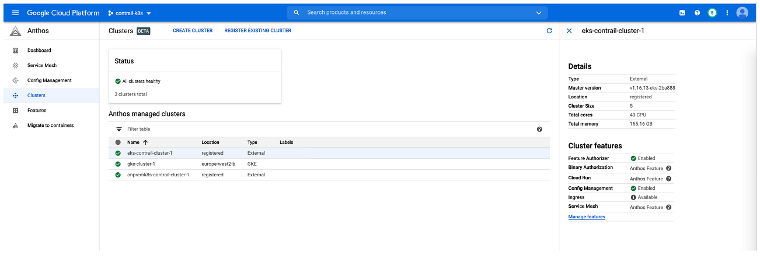Click Config Management Enabled status in features

(643, 189)
